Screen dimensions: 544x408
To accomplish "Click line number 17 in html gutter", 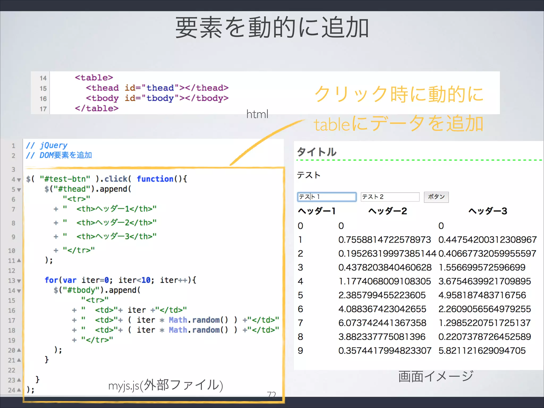I will (43, 109).
